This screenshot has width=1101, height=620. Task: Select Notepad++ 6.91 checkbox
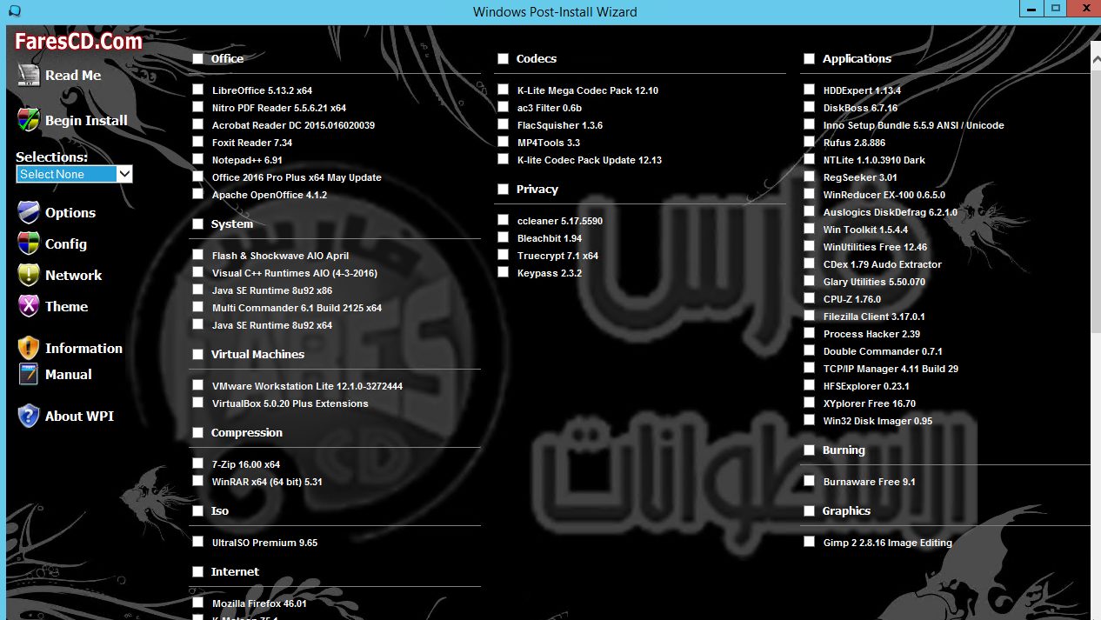(x=198, y=159)
